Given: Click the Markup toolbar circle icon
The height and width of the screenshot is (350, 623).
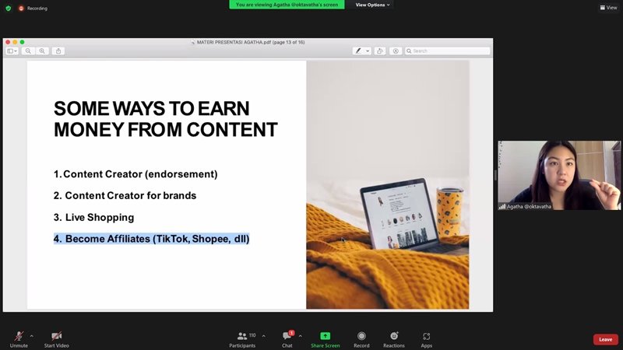Looking at the screenshot, I should pos(396,51).
